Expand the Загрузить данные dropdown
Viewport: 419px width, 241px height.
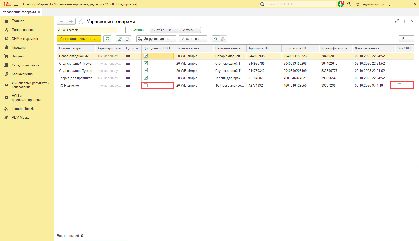(x=156, y=39)
